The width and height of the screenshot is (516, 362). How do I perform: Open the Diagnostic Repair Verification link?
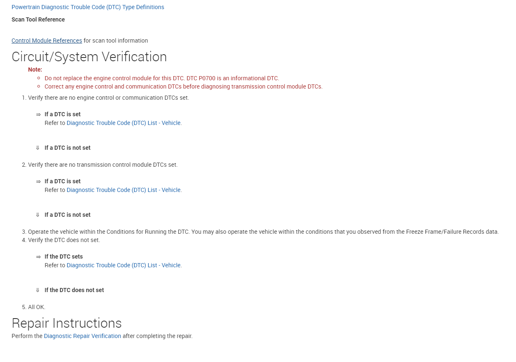(x=82, y=336)
